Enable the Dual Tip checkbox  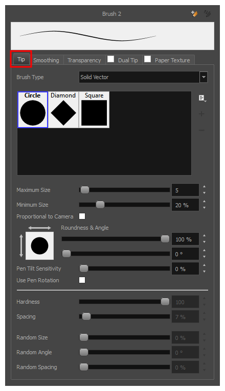(x=110, y=59)
